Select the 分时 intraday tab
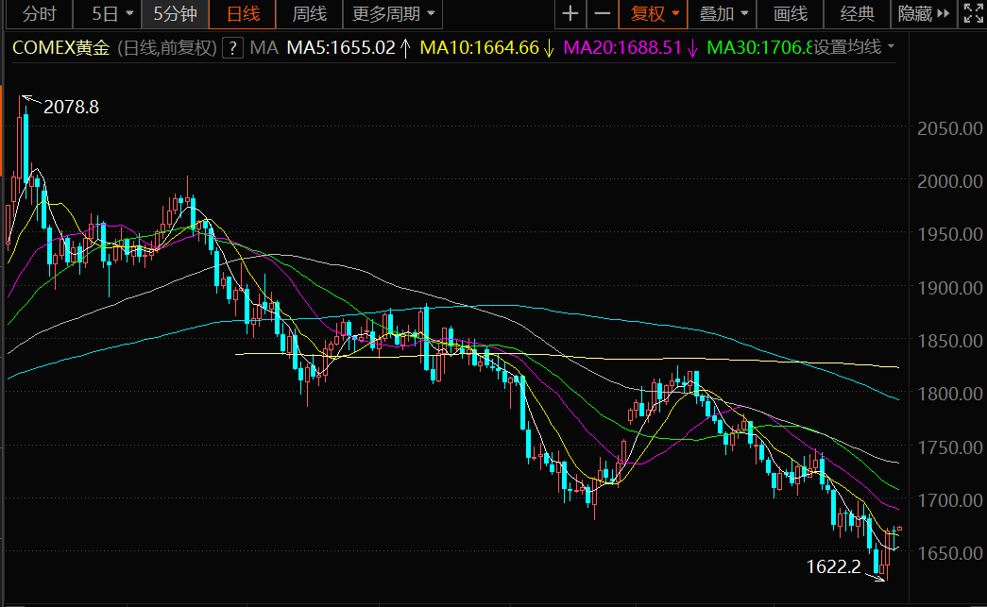 pyautogui.click(x=39, y=14)
